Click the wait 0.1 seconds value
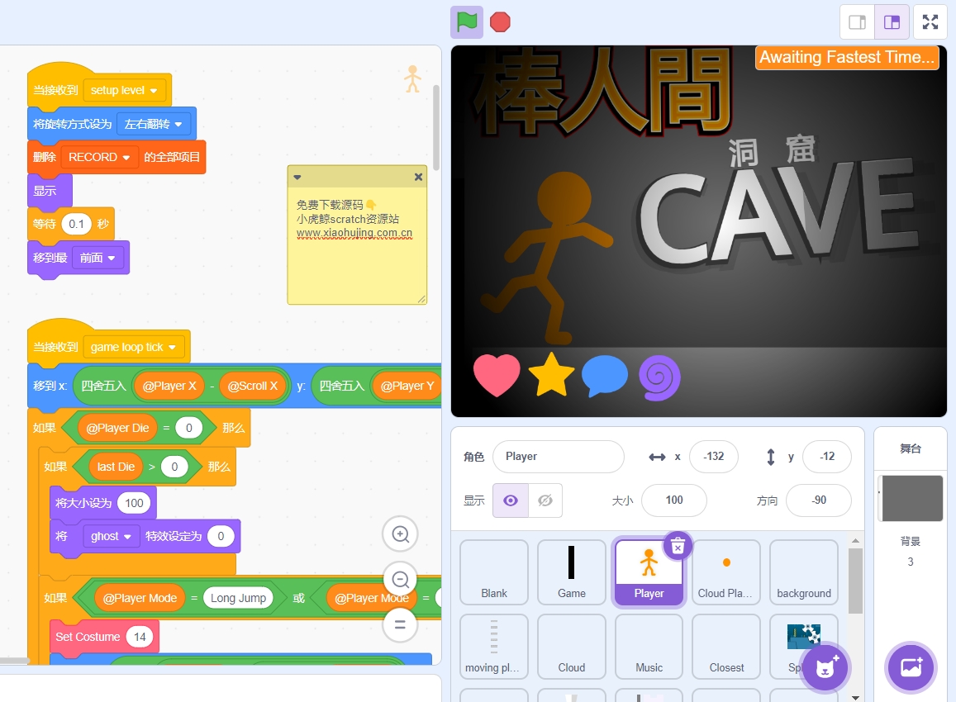Viewport: 956px width, 702px height. click(x=76, y=225)
